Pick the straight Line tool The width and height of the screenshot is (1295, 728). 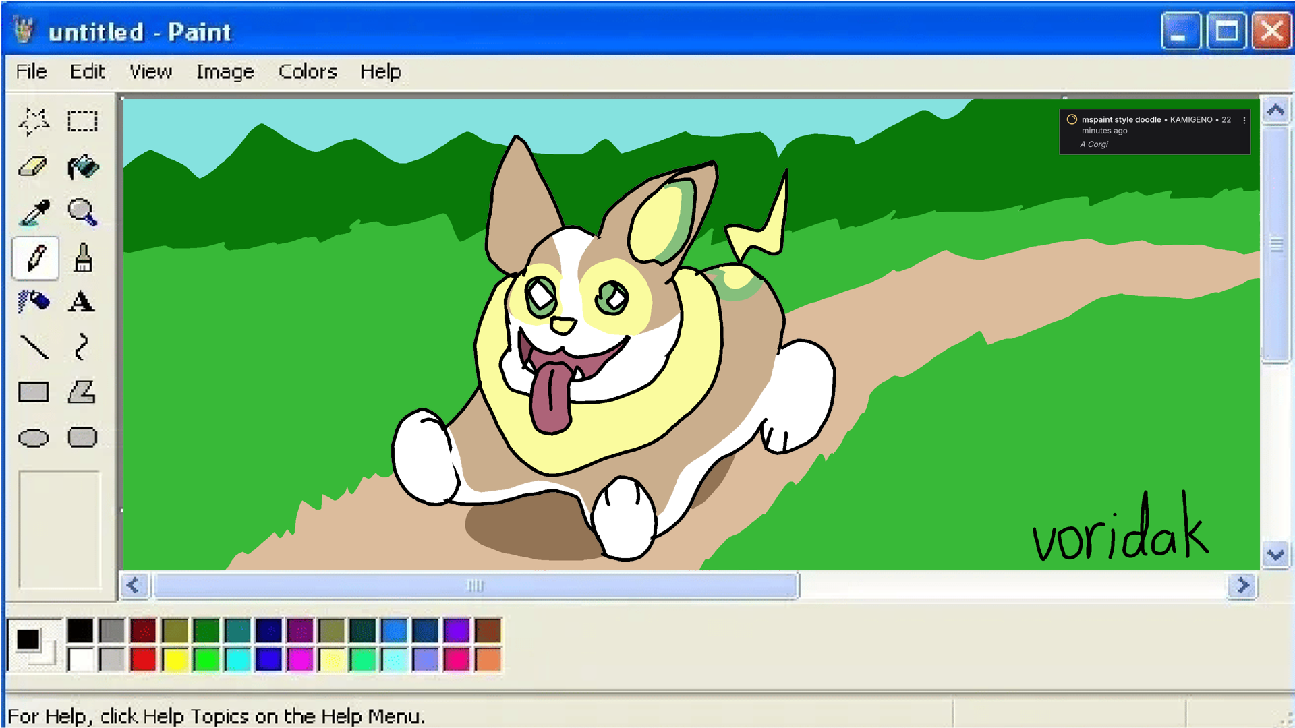[x=34, y=347]
